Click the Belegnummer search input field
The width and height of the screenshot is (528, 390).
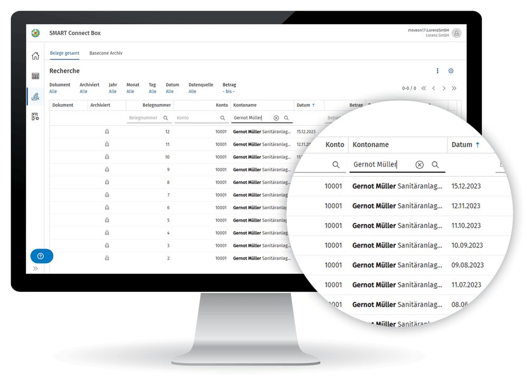[x=145, y=118]
